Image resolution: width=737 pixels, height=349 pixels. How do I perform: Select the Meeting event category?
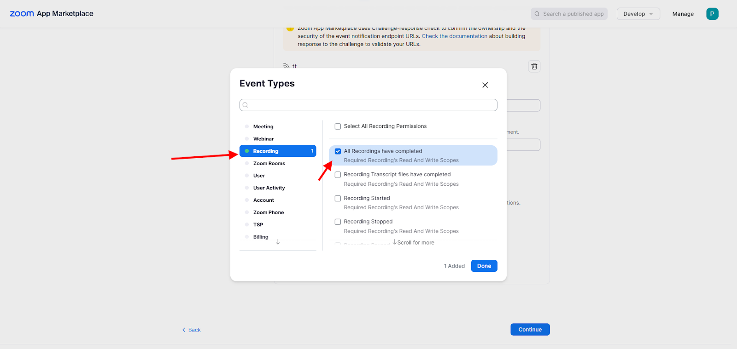pos(278,126)
